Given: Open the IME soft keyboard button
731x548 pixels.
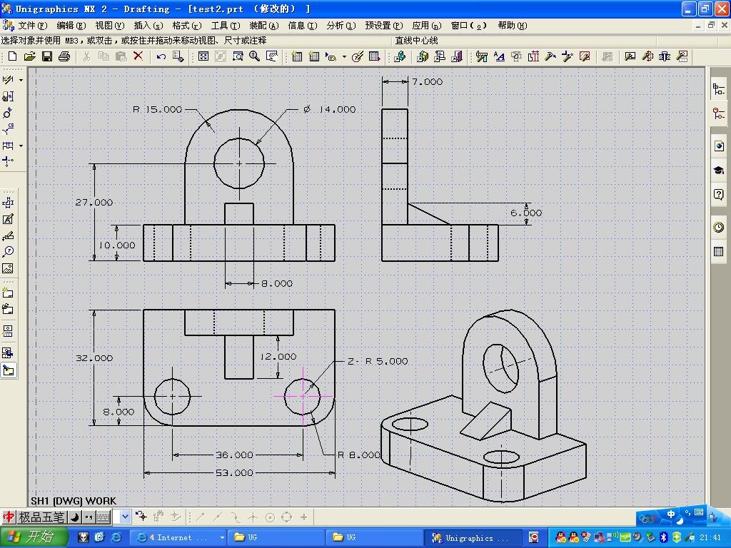Looking at the screenshot, I should [x=103, y=517].
